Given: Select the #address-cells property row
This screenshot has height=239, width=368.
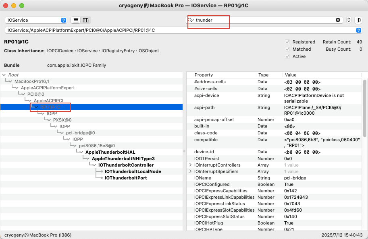Looking at the screenshot, I should tap(274, 82).
